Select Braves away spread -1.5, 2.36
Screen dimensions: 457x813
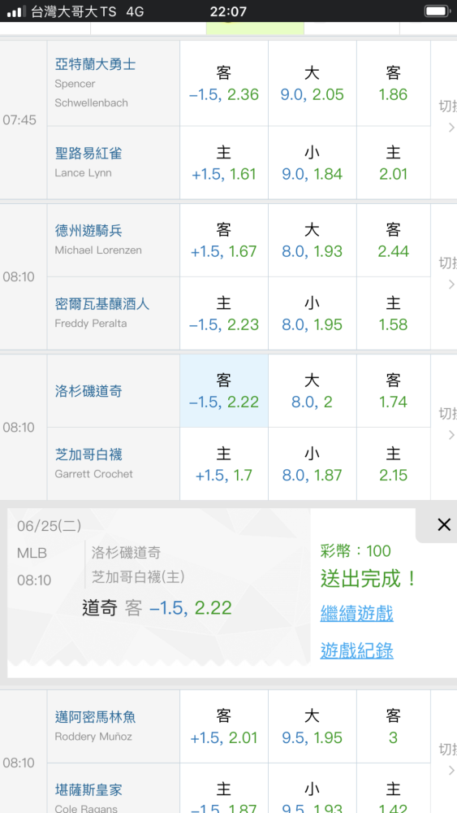tap(223, 84)
